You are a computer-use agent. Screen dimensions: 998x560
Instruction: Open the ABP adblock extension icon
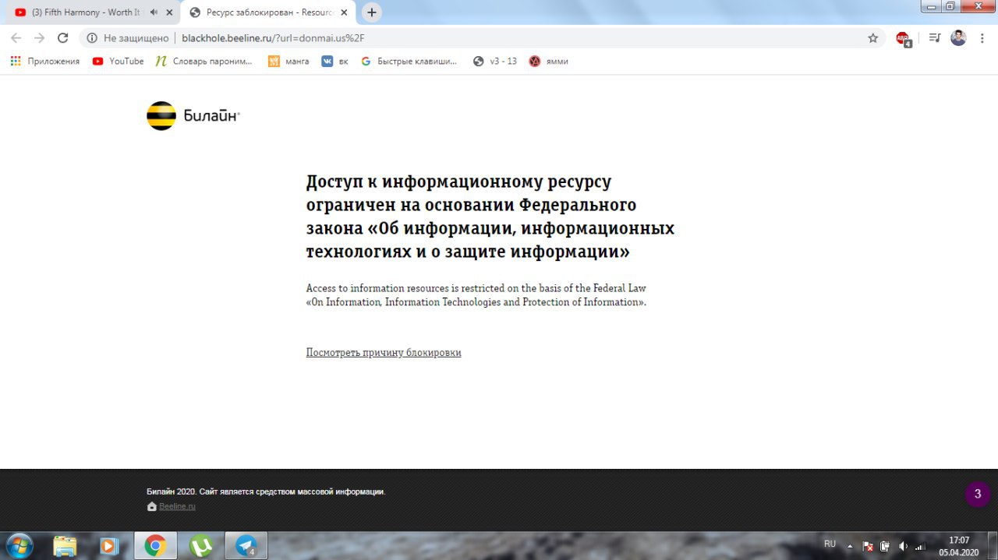903,38
